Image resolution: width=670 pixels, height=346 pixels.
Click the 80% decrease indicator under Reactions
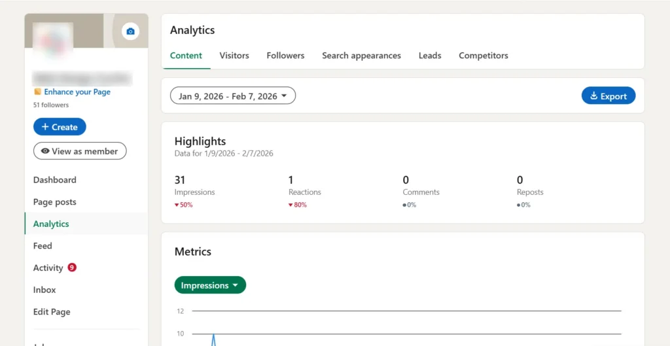coord(298,205)
